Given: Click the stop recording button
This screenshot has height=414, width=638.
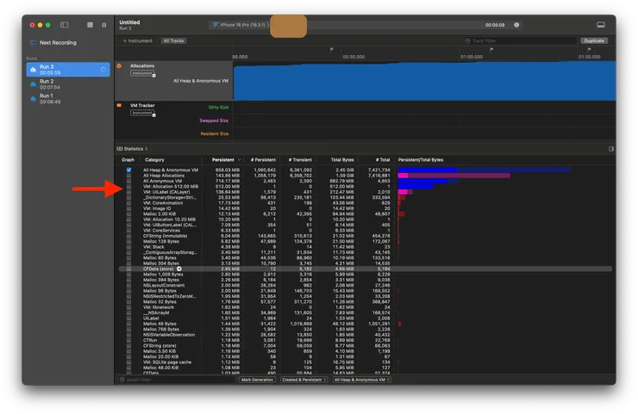Looking at the screenshot, I should [x=90, y=25].
